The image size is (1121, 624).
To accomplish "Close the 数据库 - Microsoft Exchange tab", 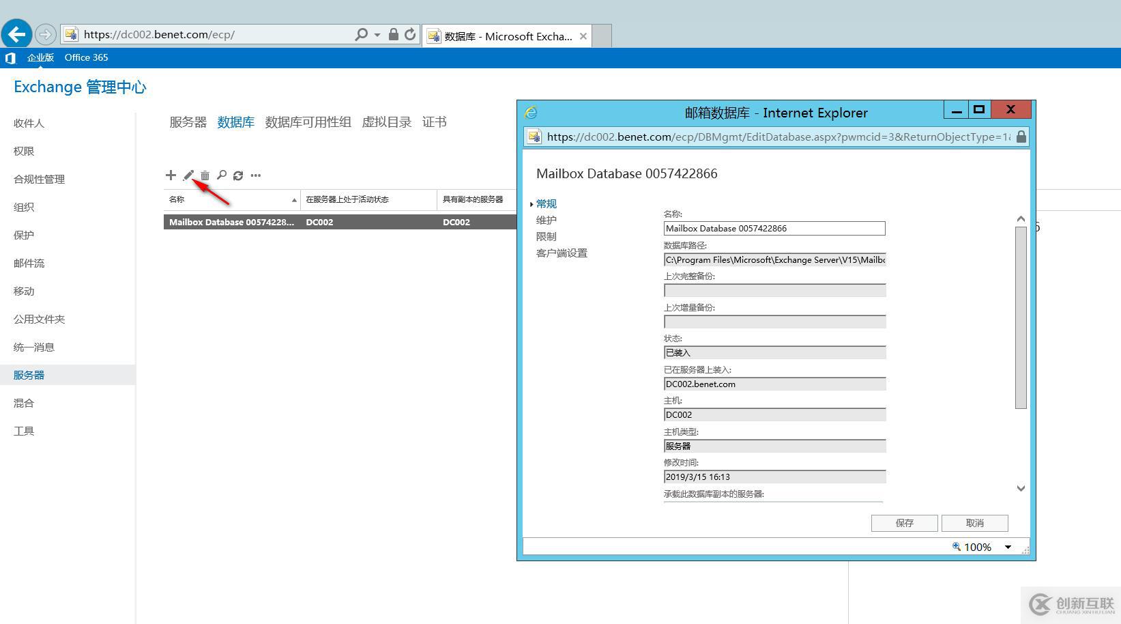I will [x=583, y=36].
